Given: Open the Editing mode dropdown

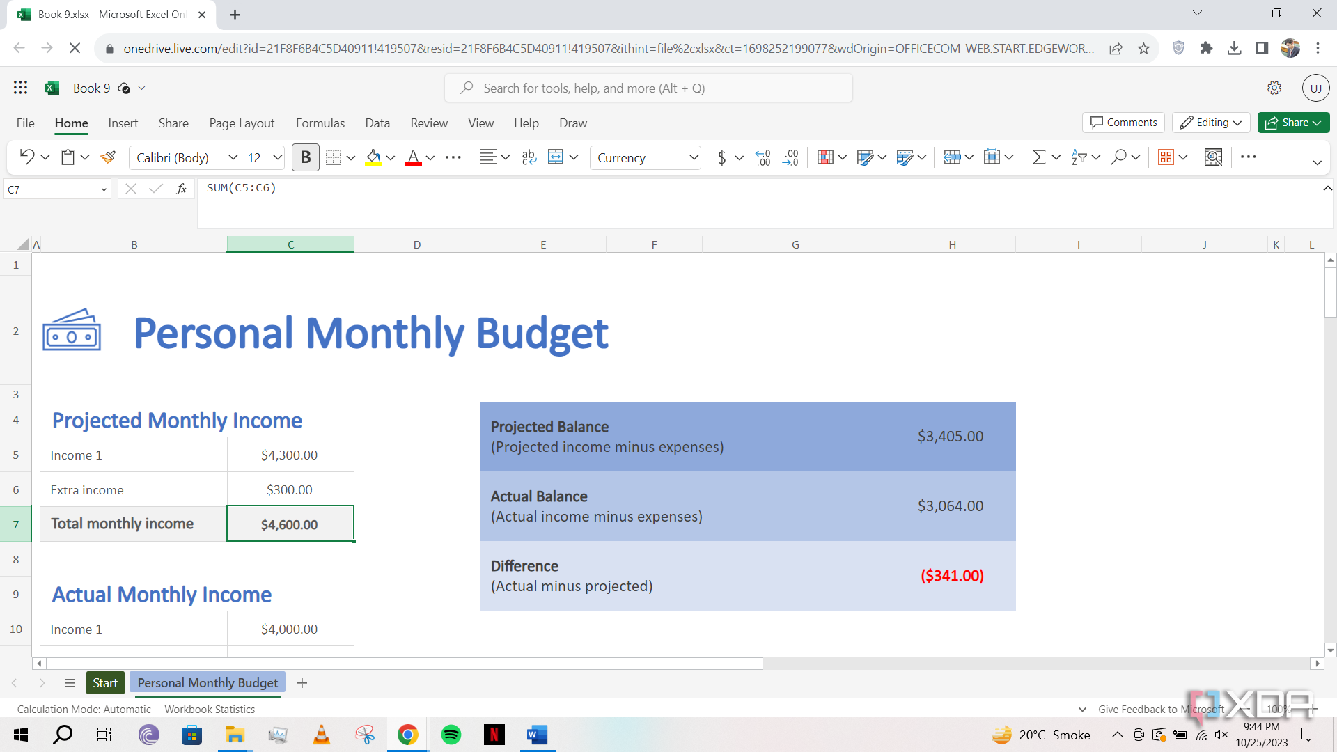Looking at the screenshot, I should 1210,123.
